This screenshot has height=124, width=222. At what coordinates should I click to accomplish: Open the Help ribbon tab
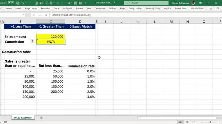pyautogui.click(x=122, y=8)
